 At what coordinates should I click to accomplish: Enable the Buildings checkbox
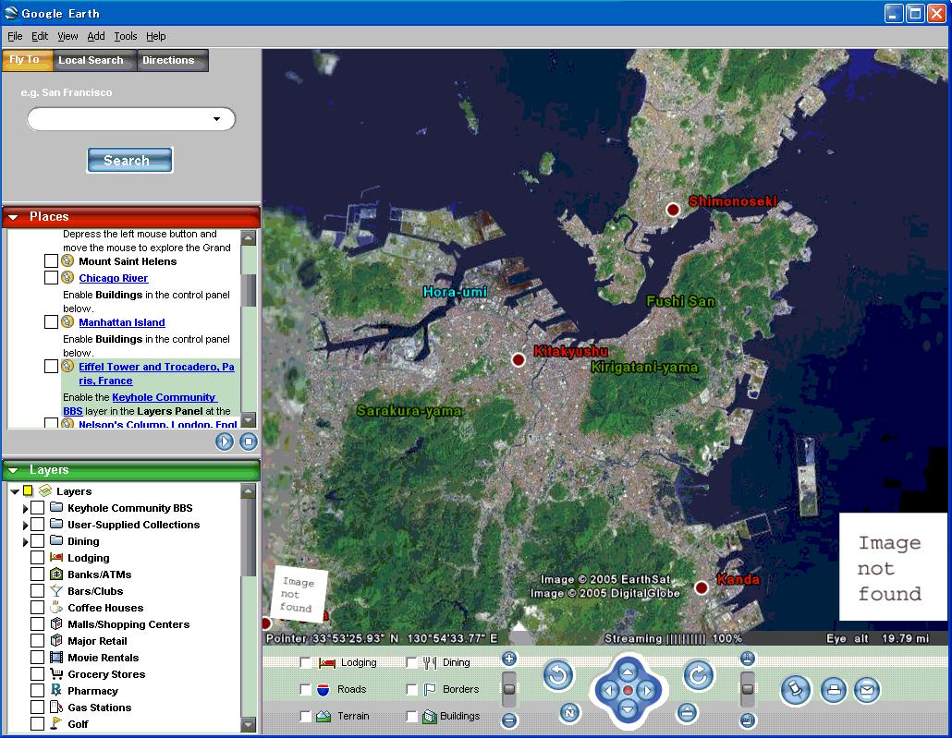pyautogui.click(x=411, y=716)
